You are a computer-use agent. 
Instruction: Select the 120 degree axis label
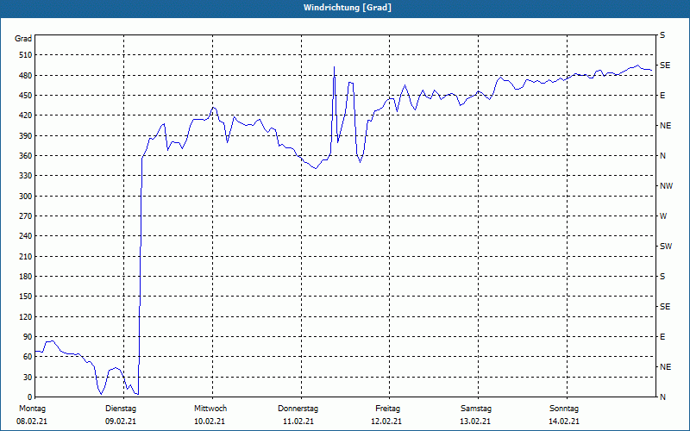pos(26,316)
